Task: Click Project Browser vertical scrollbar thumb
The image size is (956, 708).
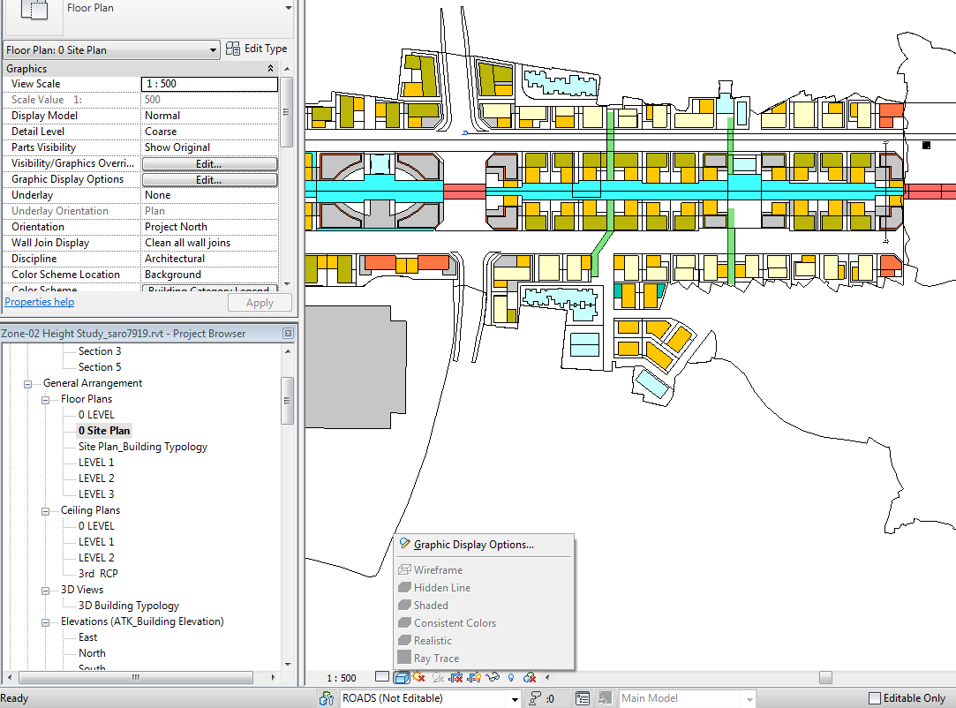Action: point(287,400)
